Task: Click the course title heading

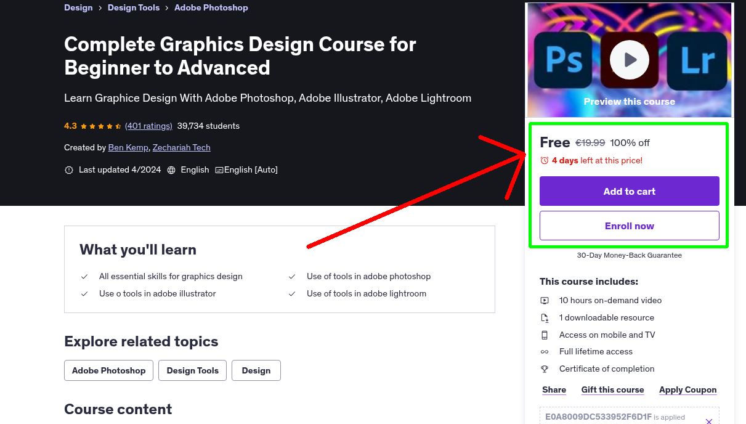Action: [x=240, y=55]
